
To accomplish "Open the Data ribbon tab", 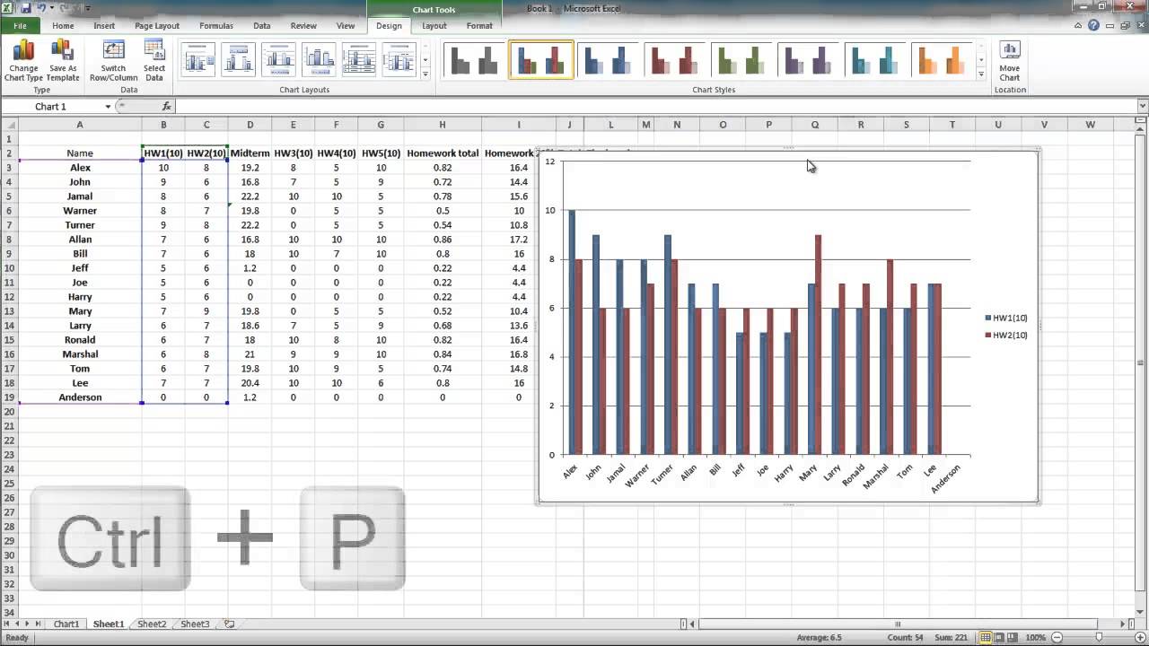I will click(x=261, y=26).
